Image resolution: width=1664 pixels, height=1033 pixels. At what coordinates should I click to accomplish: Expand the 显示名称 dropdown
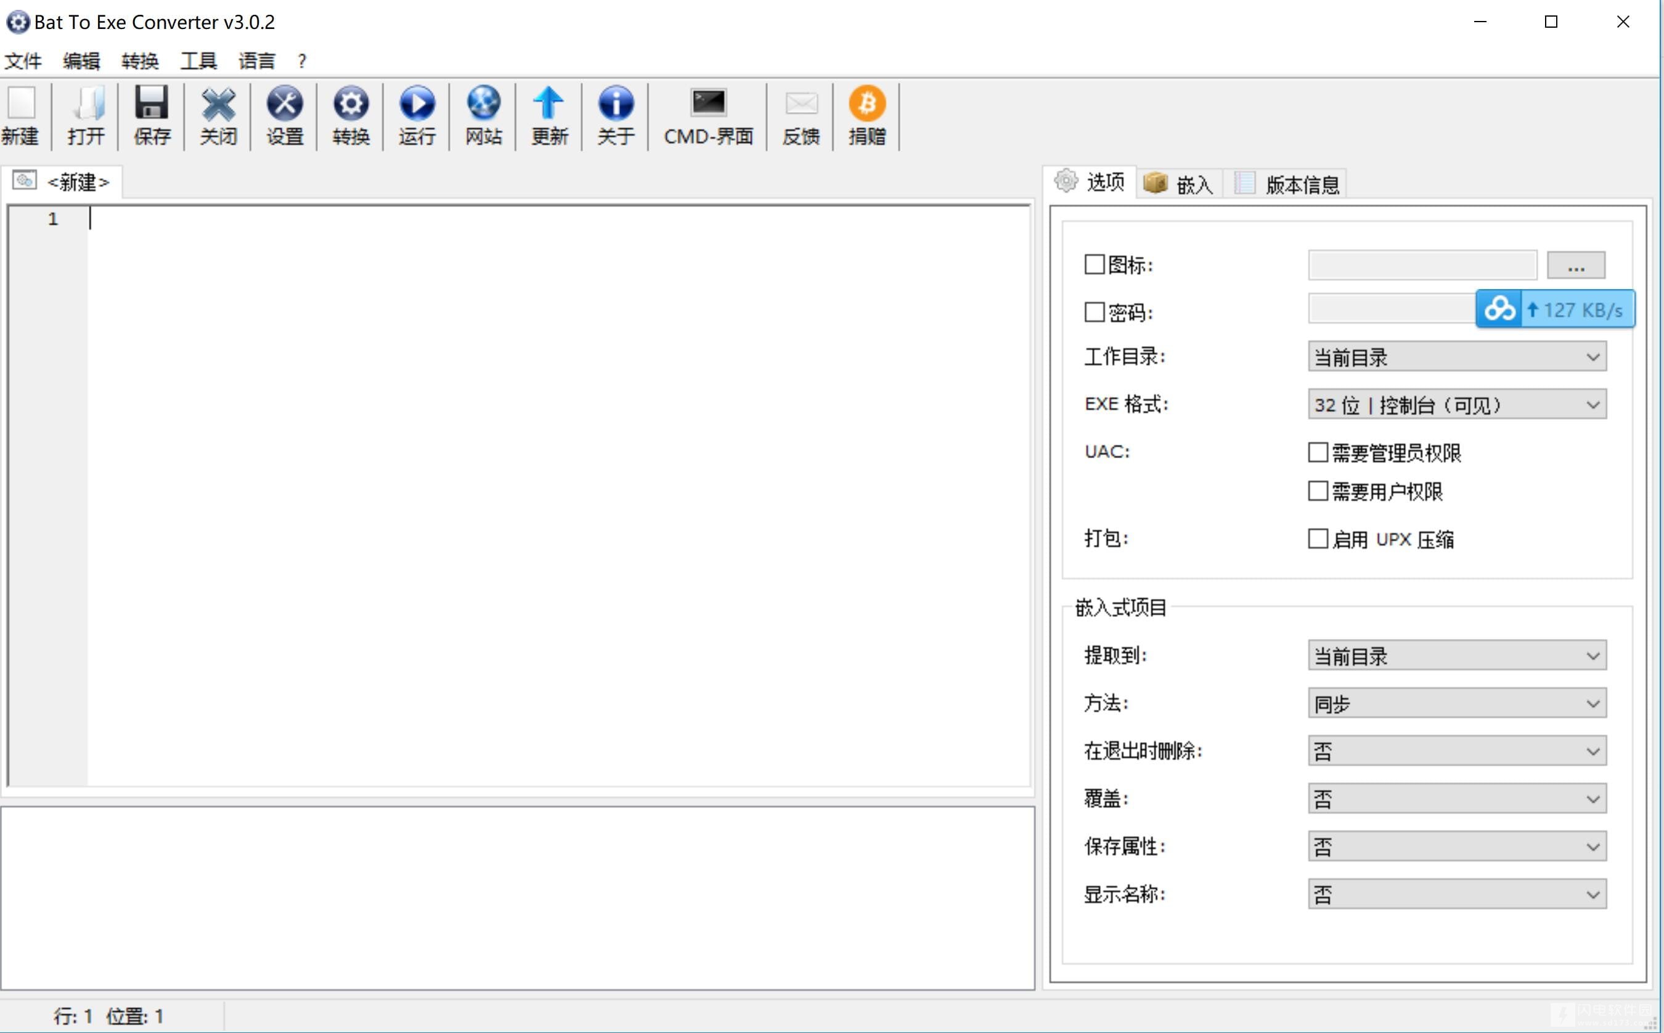point(1457,895)
